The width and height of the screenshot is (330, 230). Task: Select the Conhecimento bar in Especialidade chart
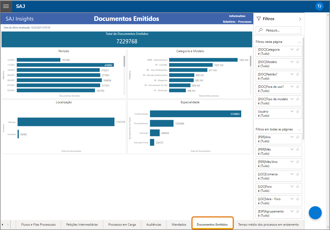click(x=195, y=114)
